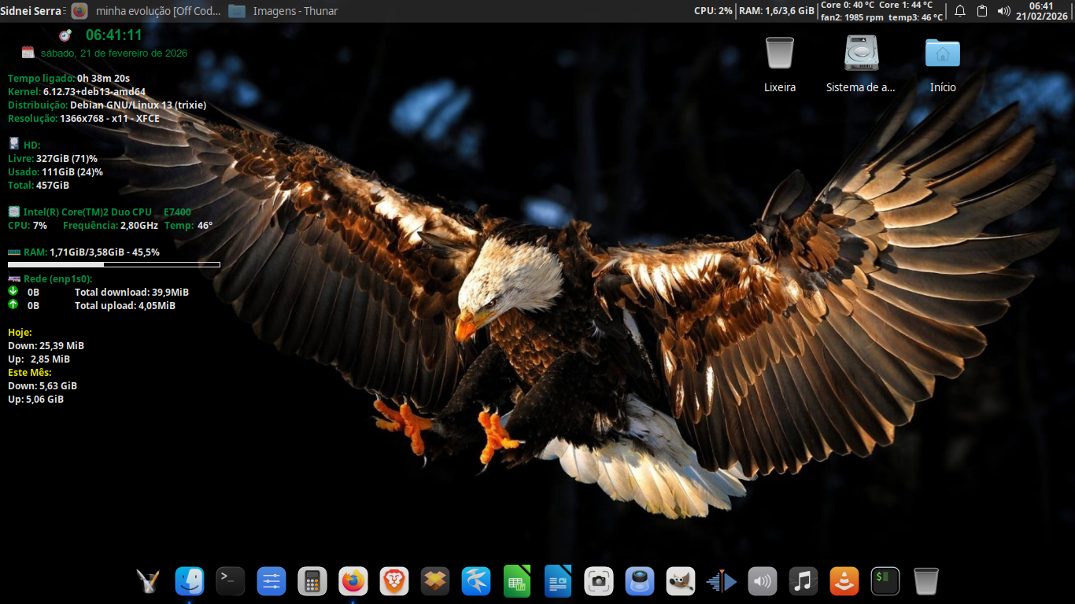1075x604 pixels.
Task: Launch LibreOffice Calc spreadsheet icon
Action: pyautogui.click(x=517, y=582)
